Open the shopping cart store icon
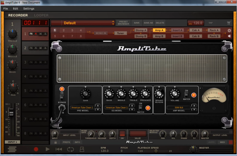237x156 pixels. coord(229,23)
